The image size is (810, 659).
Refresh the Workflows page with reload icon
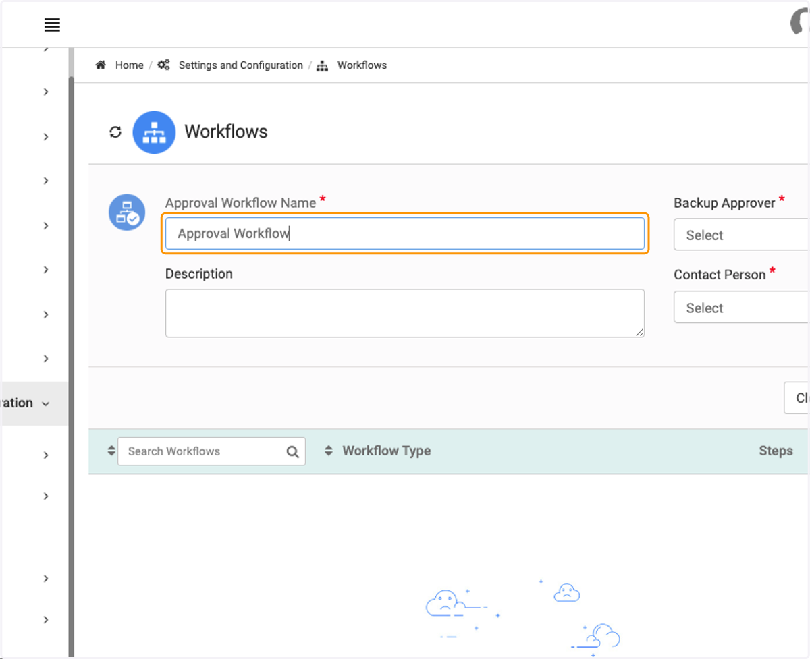pos(115,132)
